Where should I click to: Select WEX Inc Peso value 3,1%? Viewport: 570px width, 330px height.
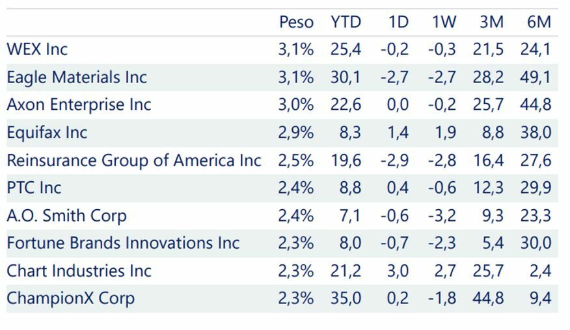[295, 49]
